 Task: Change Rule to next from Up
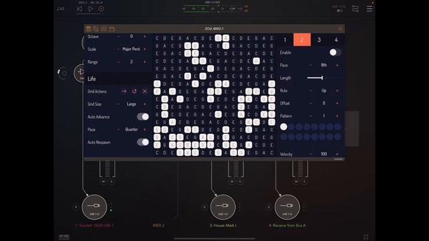(337, 90)
